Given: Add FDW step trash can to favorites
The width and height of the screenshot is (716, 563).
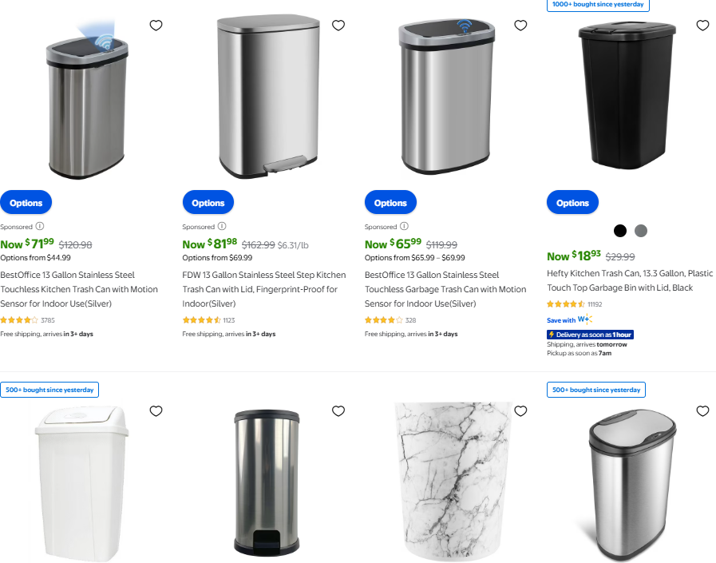Looking at the screenshot, I should 338,25.
